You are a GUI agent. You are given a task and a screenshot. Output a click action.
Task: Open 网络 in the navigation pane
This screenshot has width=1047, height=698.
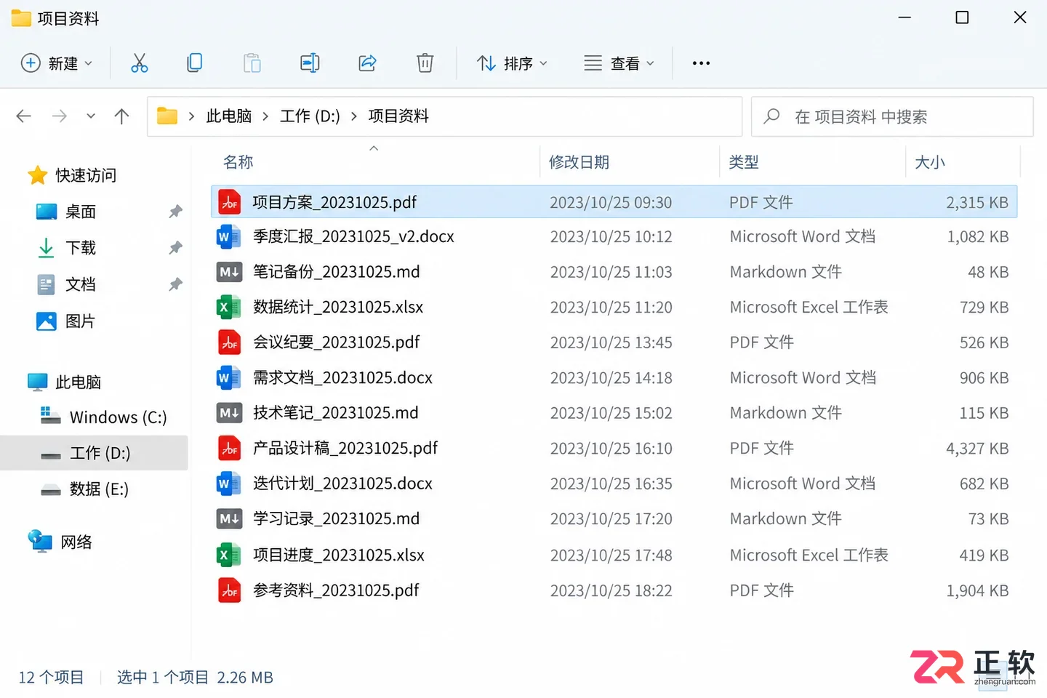pyautogui.click(x=76, y=542)
